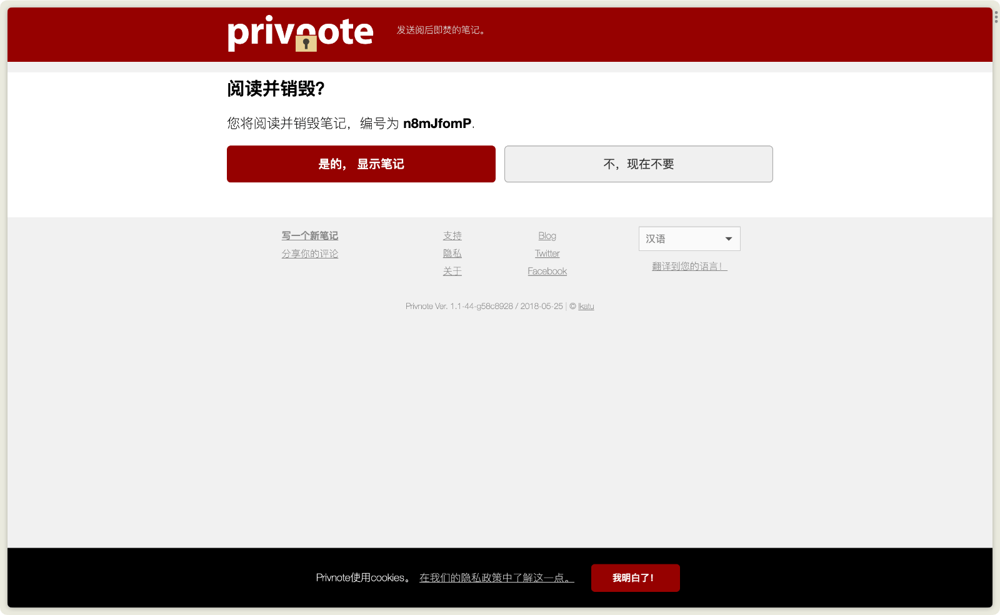
Task: Click the language dropdown arrow
Action: click(x=728, y=239)
